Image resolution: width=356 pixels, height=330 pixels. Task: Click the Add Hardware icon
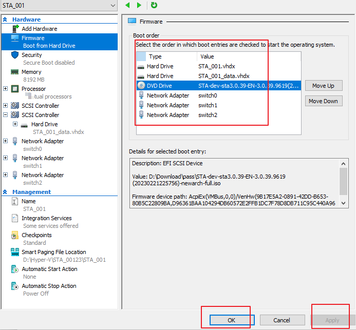point(15,29)
